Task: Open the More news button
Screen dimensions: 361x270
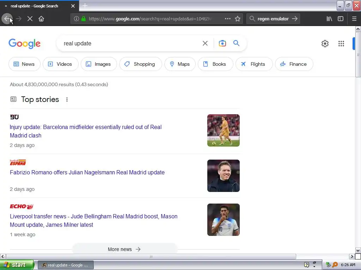Action: [x=125, y=249]
